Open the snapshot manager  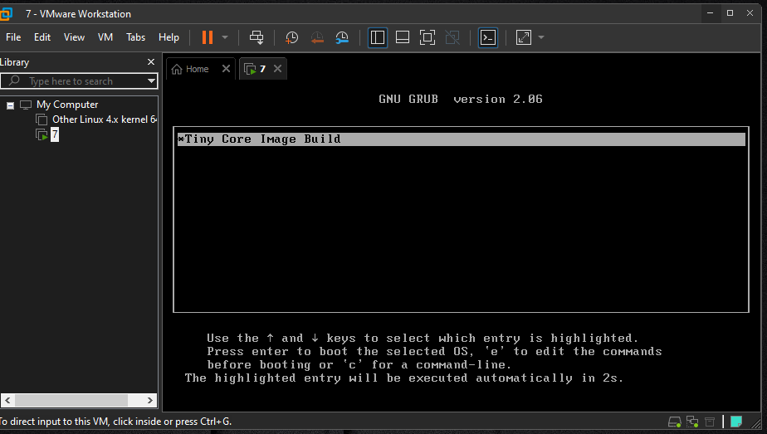pyautogui.click(x=342, y=37)
